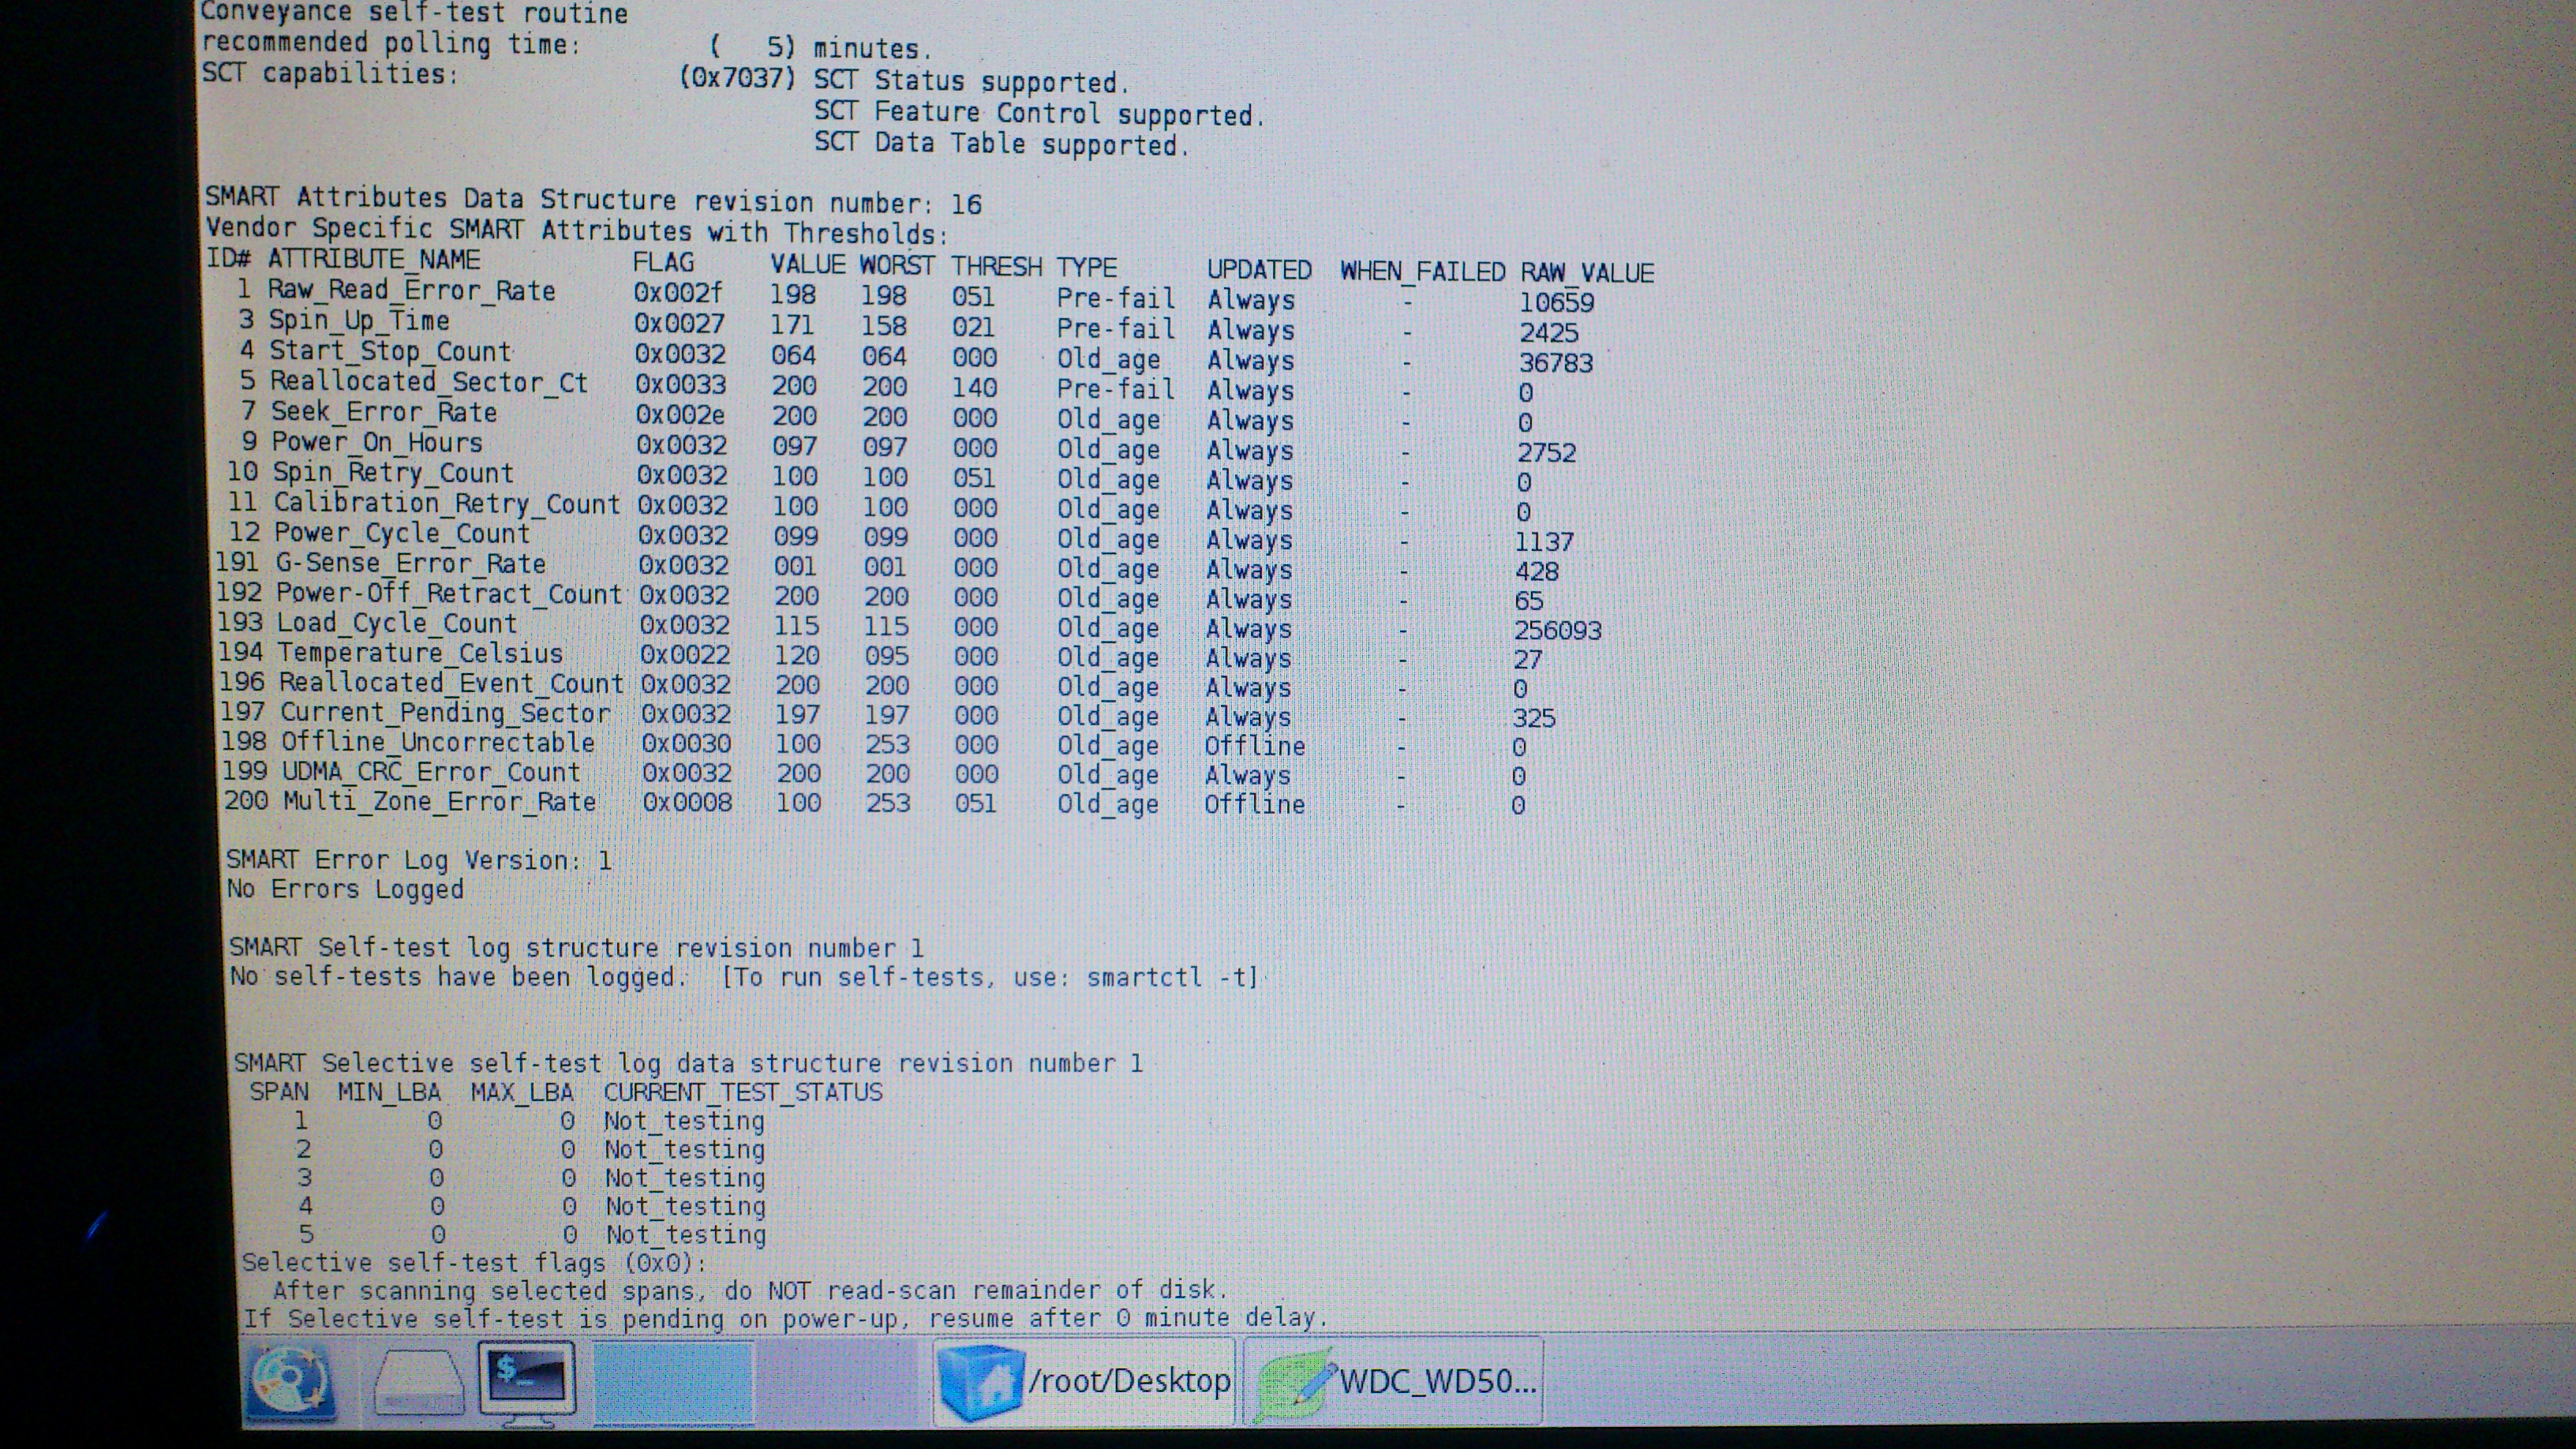
Task: Select the raw value 27 for temperature
Action: [x=1527, y=659]
